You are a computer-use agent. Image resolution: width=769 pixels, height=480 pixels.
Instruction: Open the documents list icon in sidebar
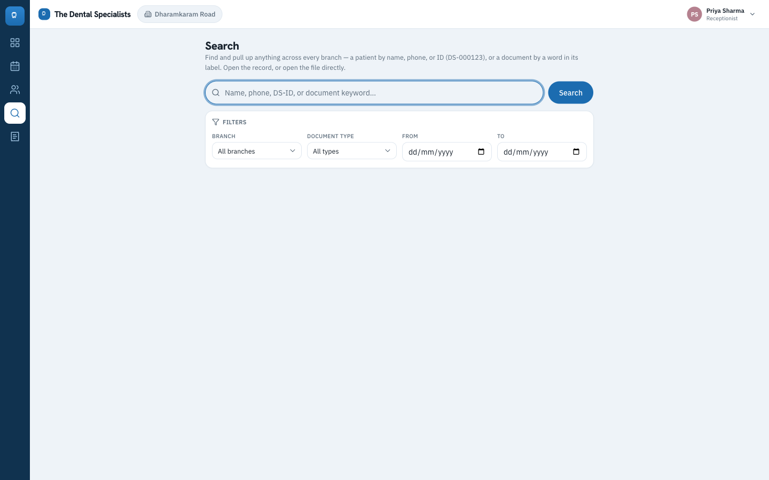coord(15,137)
